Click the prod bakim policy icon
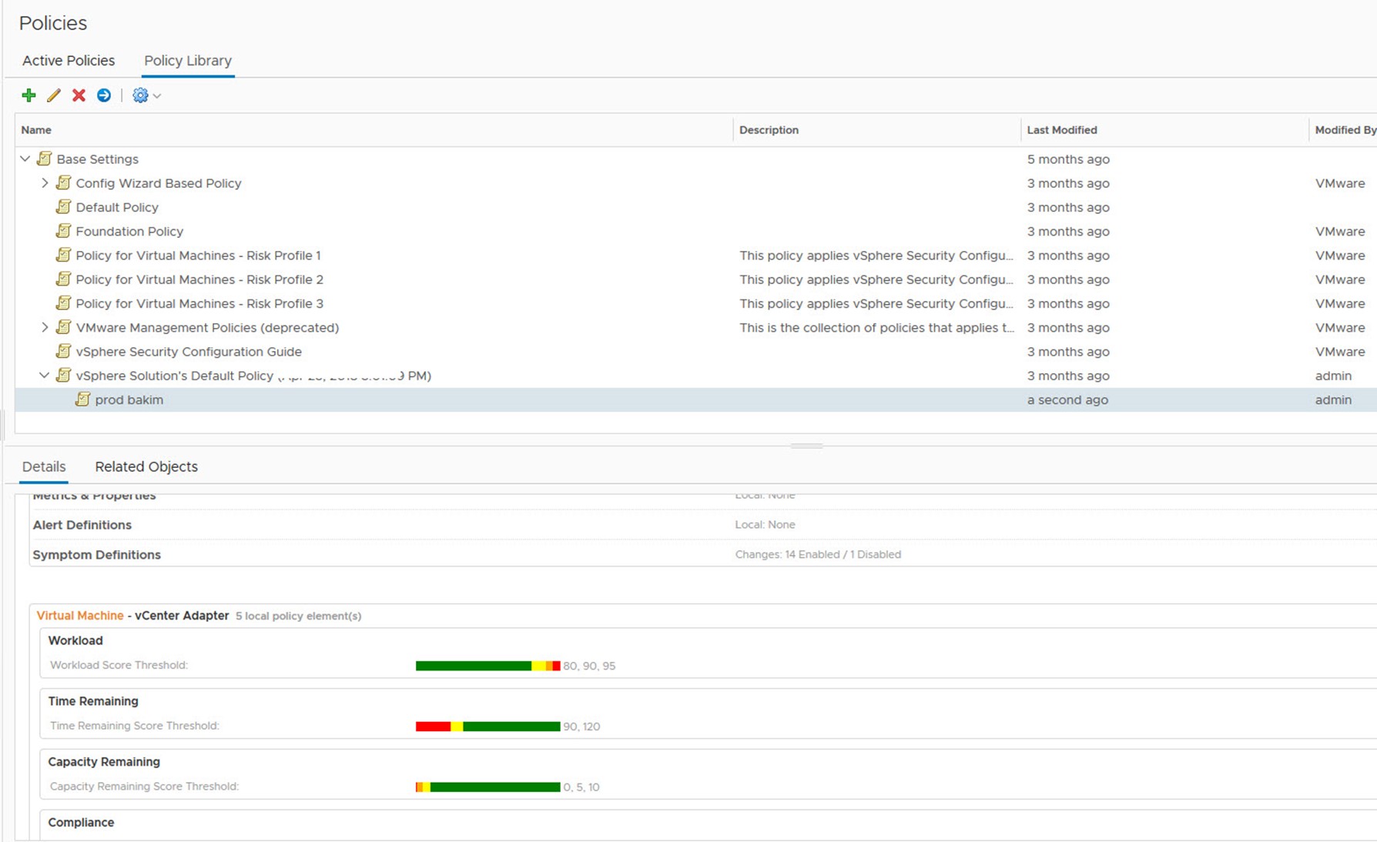 point(82,399)
